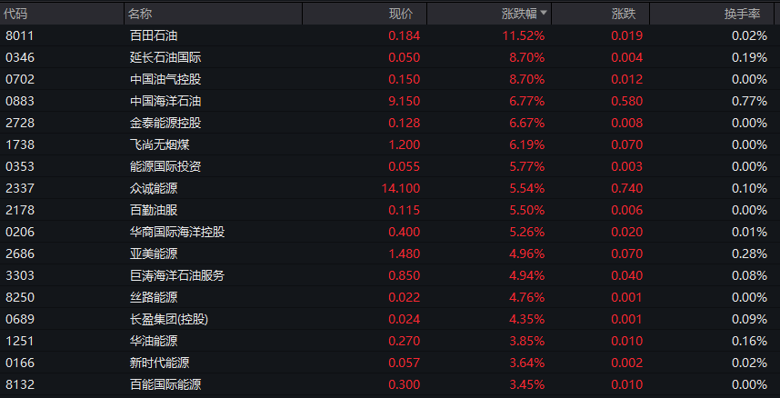Click stock code 8132

[19, 384]
